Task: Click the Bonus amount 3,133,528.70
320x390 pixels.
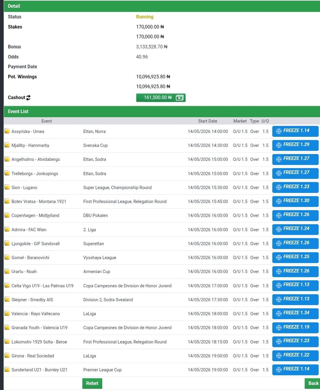Action: click(152, 47)
